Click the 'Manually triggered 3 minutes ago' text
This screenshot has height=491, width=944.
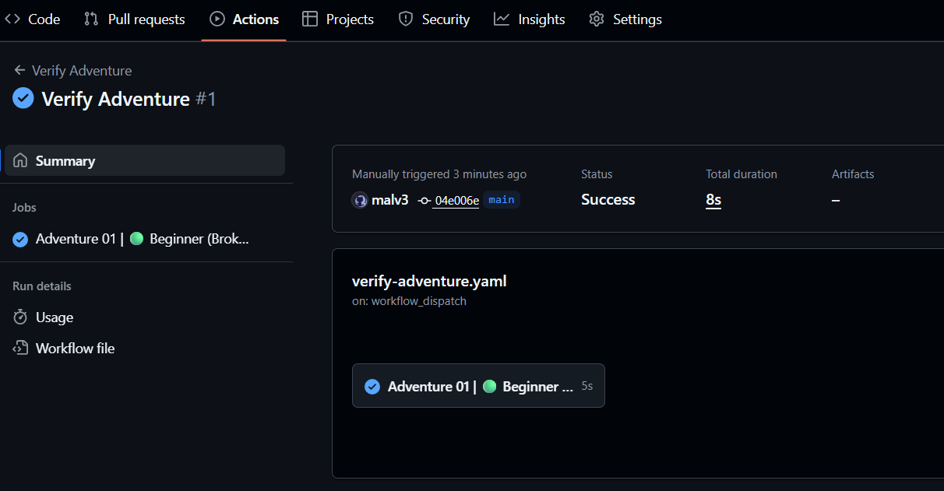click(439, 174)
